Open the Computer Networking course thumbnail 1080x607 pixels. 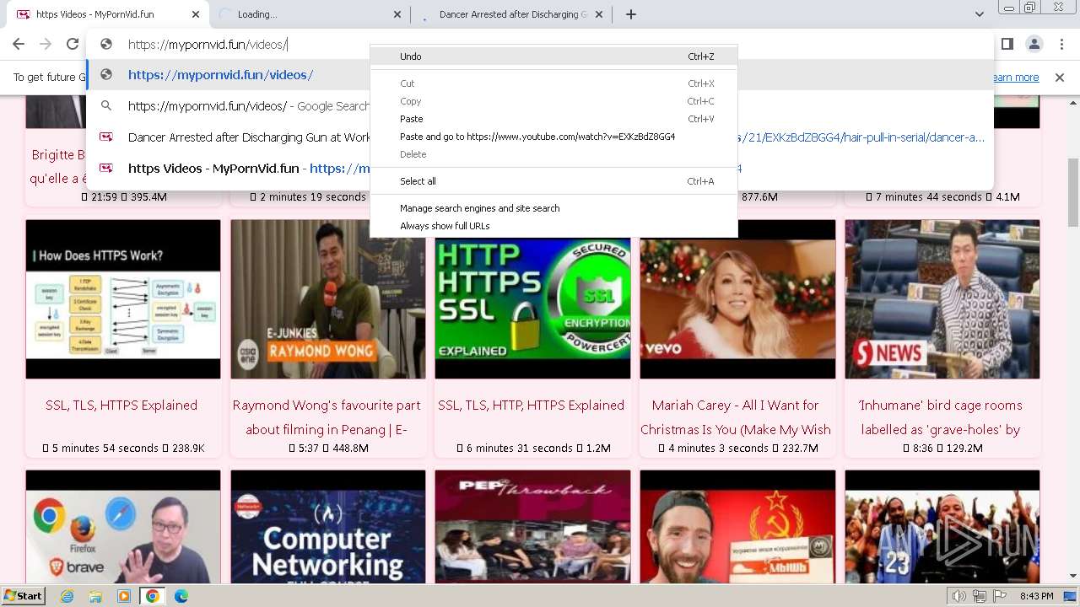pos(328,527)
